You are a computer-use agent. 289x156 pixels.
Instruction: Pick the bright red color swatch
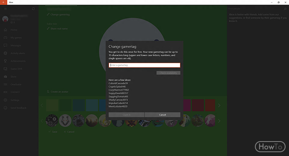point(210,105)
